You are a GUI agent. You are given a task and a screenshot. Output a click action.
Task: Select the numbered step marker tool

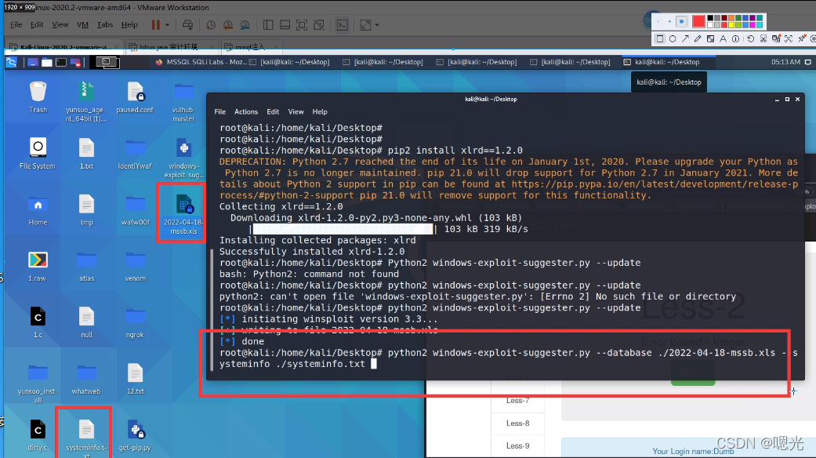click(735, 38)
